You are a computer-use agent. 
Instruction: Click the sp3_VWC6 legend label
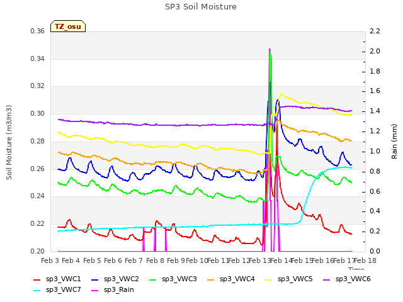tap(353, 279)
